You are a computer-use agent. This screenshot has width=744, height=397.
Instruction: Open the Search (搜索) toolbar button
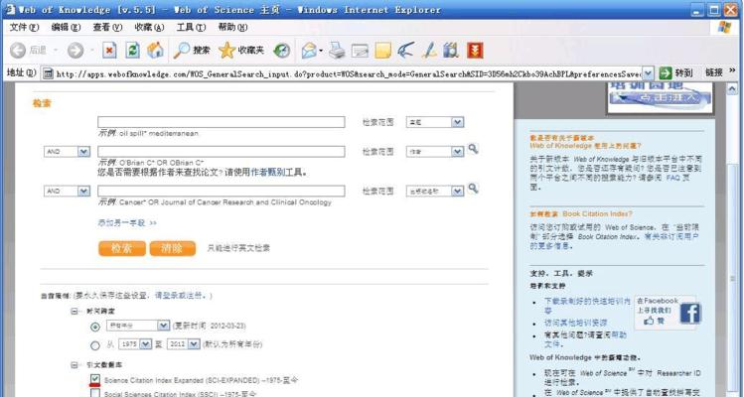(192, 51)
